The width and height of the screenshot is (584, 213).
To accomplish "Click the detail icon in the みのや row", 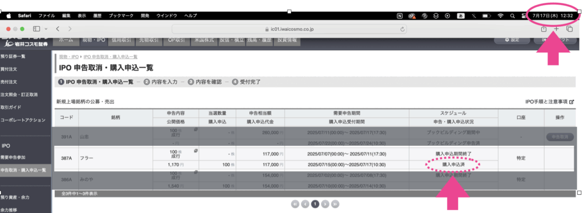I will [x=196, y=172].
